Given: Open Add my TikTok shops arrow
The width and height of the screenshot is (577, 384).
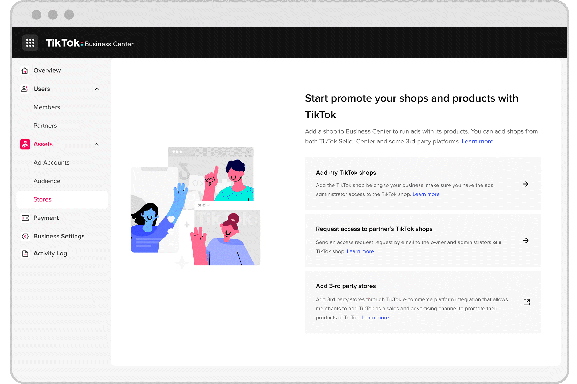Looking at the screenshot, I should [526, 184].
